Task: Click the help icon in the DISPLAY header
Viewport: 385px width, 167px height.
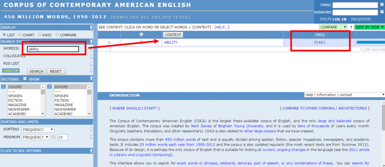Action: pyautogui.click(x=91, y=27)
